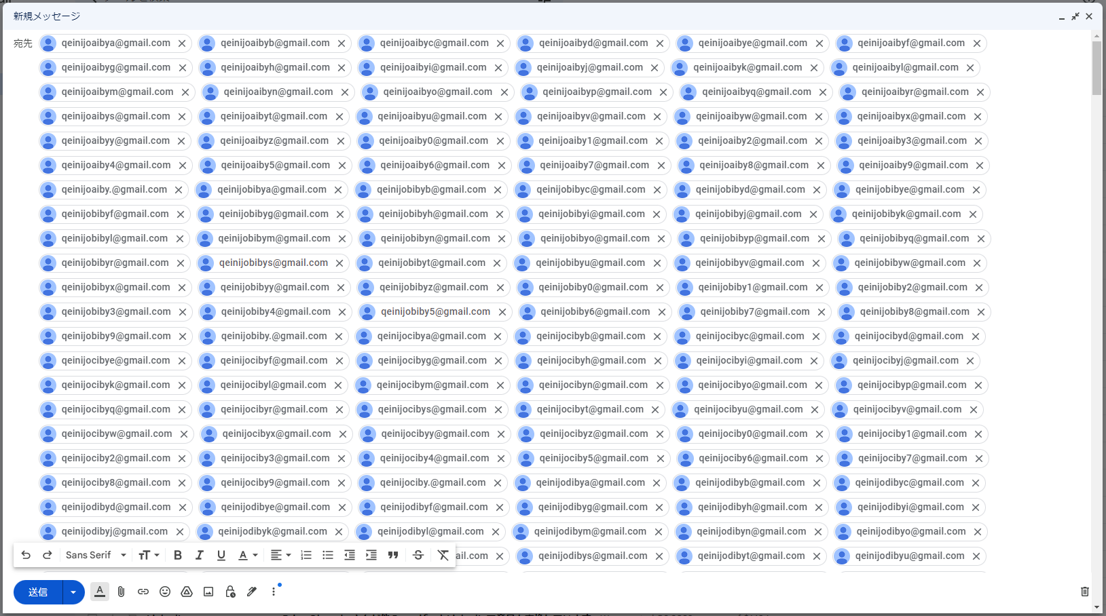The height and width of the screenshot is (616, 1106).
Task: Click the 送信 send button
Action: (38, 592)
